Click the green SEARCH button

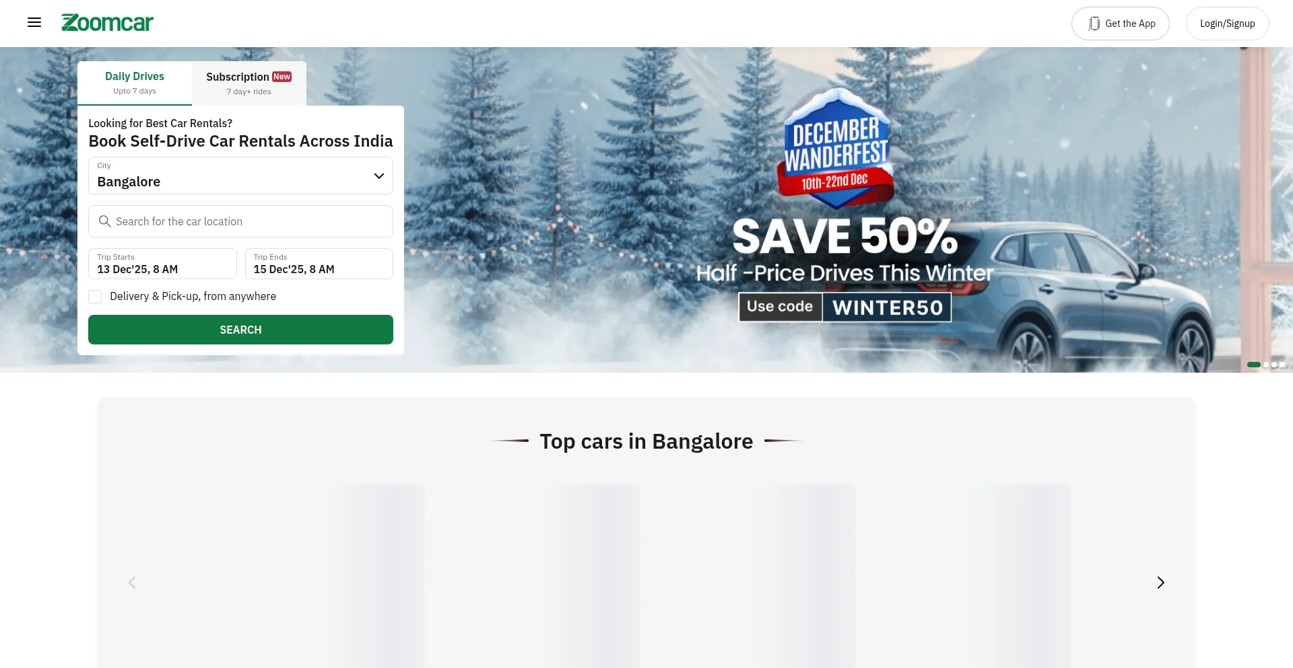240,330
